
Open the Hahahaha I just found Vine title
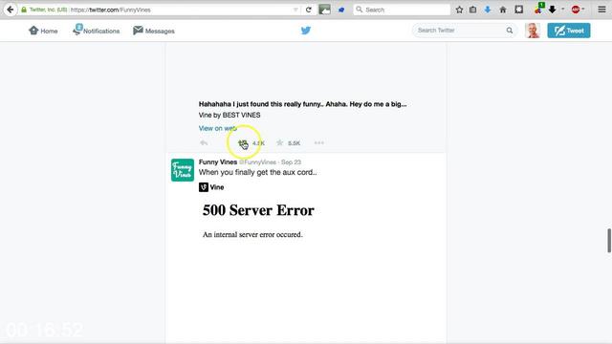pos(302,104)
